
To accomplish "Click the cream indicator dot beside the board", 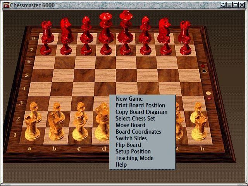I will 208,93.
